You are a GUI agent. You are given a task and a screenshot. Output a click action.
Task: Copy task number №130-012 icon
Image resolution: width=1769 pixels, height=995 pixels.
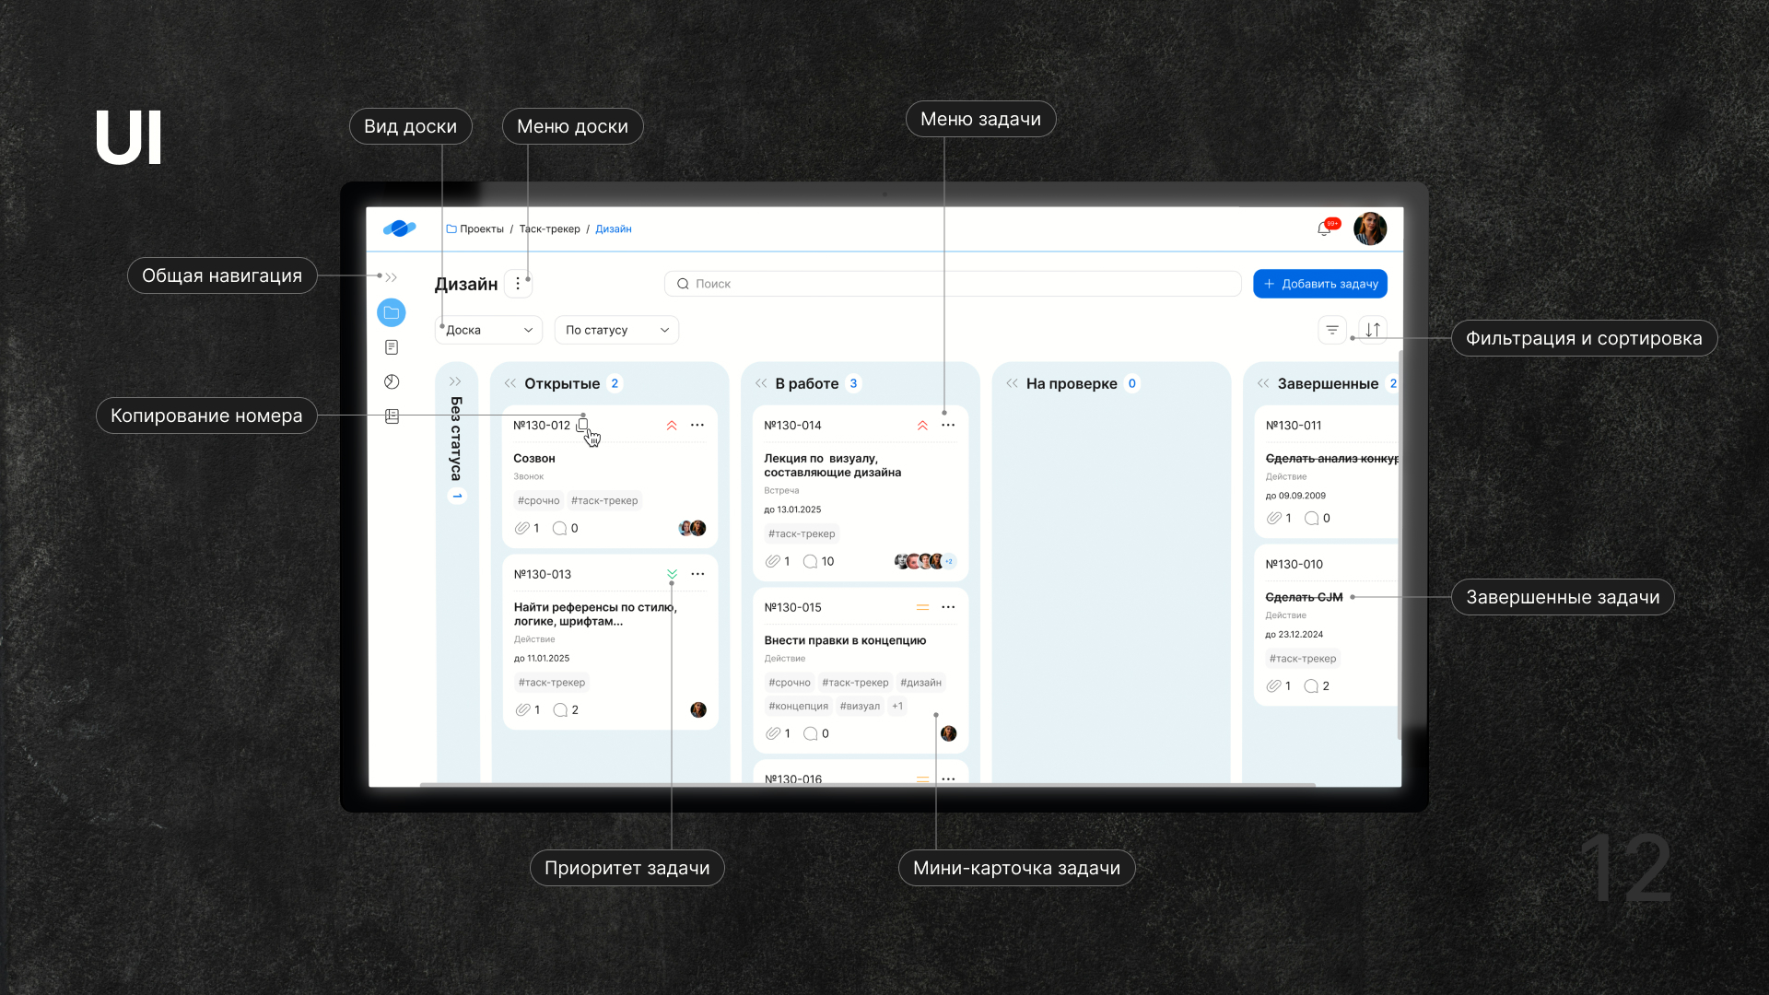(582, 425)
